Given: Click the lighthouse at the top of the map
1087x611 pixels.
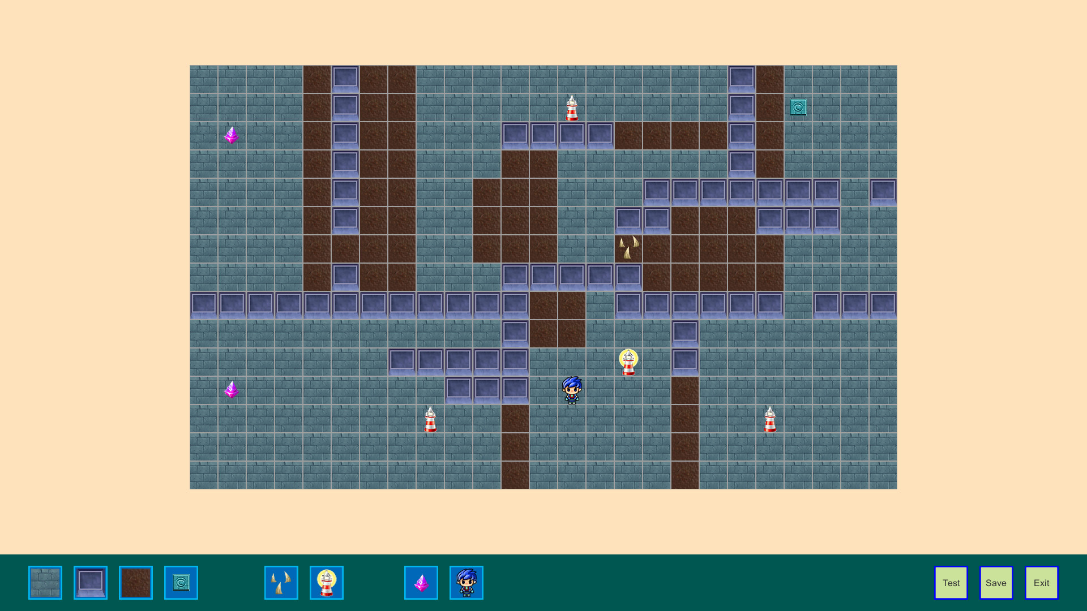Looking at the screenshot, I should coord(572,109).
